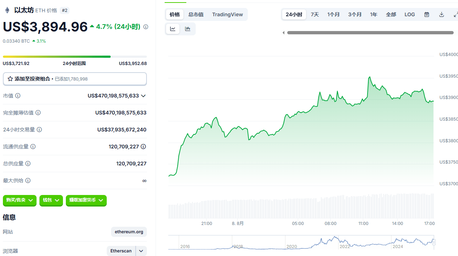The height and width of the screenshot is (256, 458).
Task: Click info icon beside 24小时交易量
Action: pos(39,130)
